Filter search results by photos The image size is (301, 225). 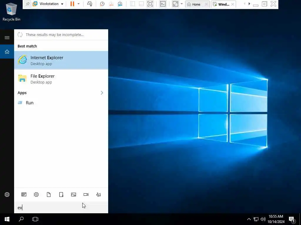(73, 195)
